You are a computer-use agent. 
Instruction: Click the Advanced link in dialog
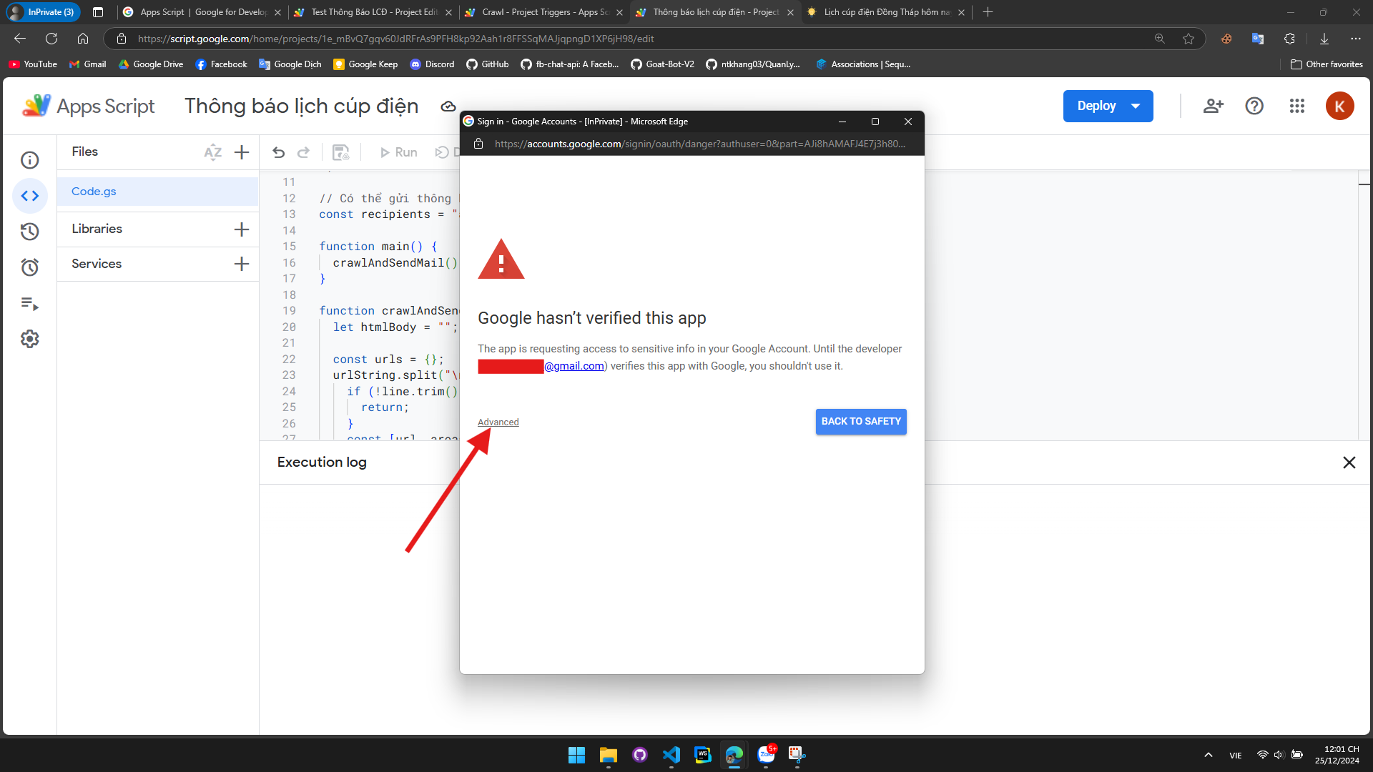[498, 422]
